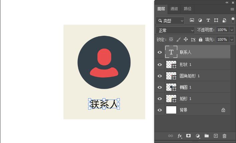This screenshot has width=236, height=143.
Task: Delete layer with trash icon
Action: click(x=224, y=136)
